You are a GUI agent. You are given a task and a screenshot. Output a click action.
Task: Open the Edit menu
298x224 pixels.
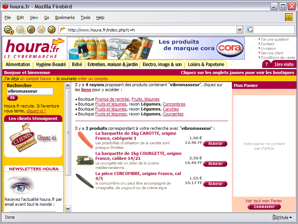[x=20, y=17]
